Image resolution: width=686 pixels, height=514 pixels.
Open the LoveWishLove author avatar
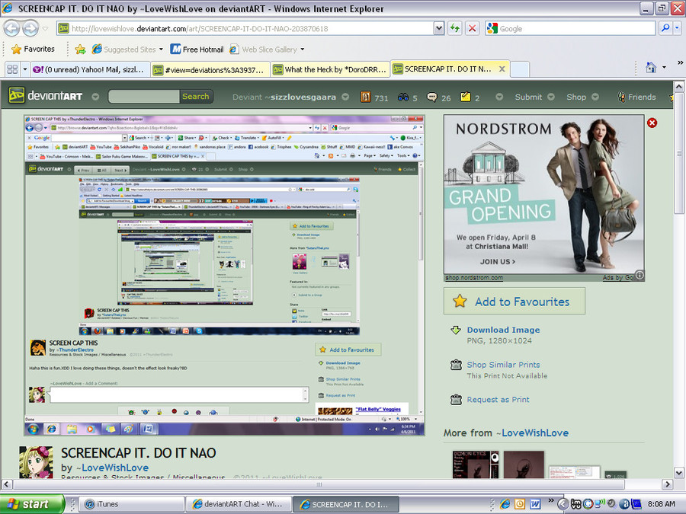pyautogui.click(x=36, y=462)
